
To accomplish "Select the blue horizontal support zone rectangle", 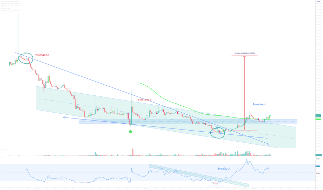I will pos(188,122).
